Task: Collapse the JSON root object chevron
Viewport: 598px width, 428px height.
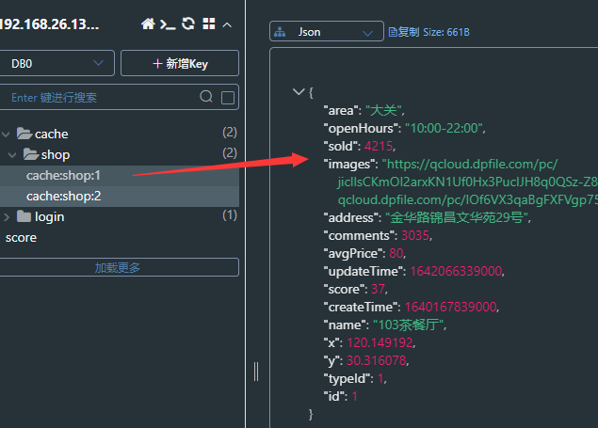Action: click(x=299, y=91)
